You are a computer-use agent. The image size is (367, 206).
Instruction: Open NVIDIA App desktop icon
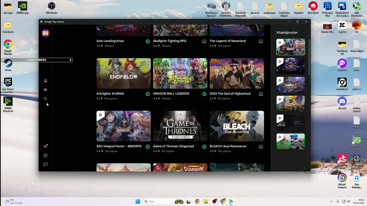22,8
